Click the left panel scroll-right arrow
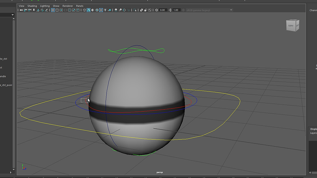 (11, 172)
